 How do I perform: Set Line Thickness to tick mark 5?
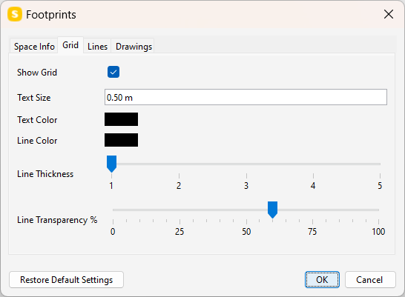click(x=380, y=164)
